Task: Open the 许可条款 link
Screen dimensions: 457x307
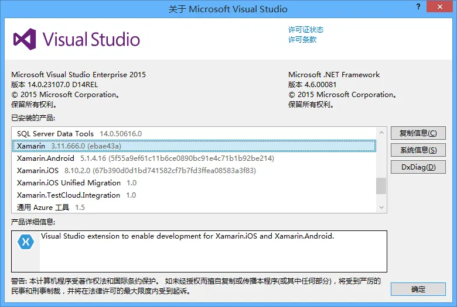Action: pos(302,40)
